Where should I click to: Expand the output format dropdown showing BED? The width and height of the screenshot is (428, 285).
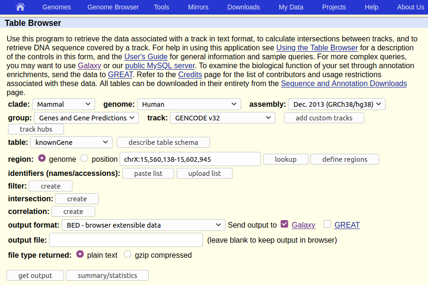point(144,225)
